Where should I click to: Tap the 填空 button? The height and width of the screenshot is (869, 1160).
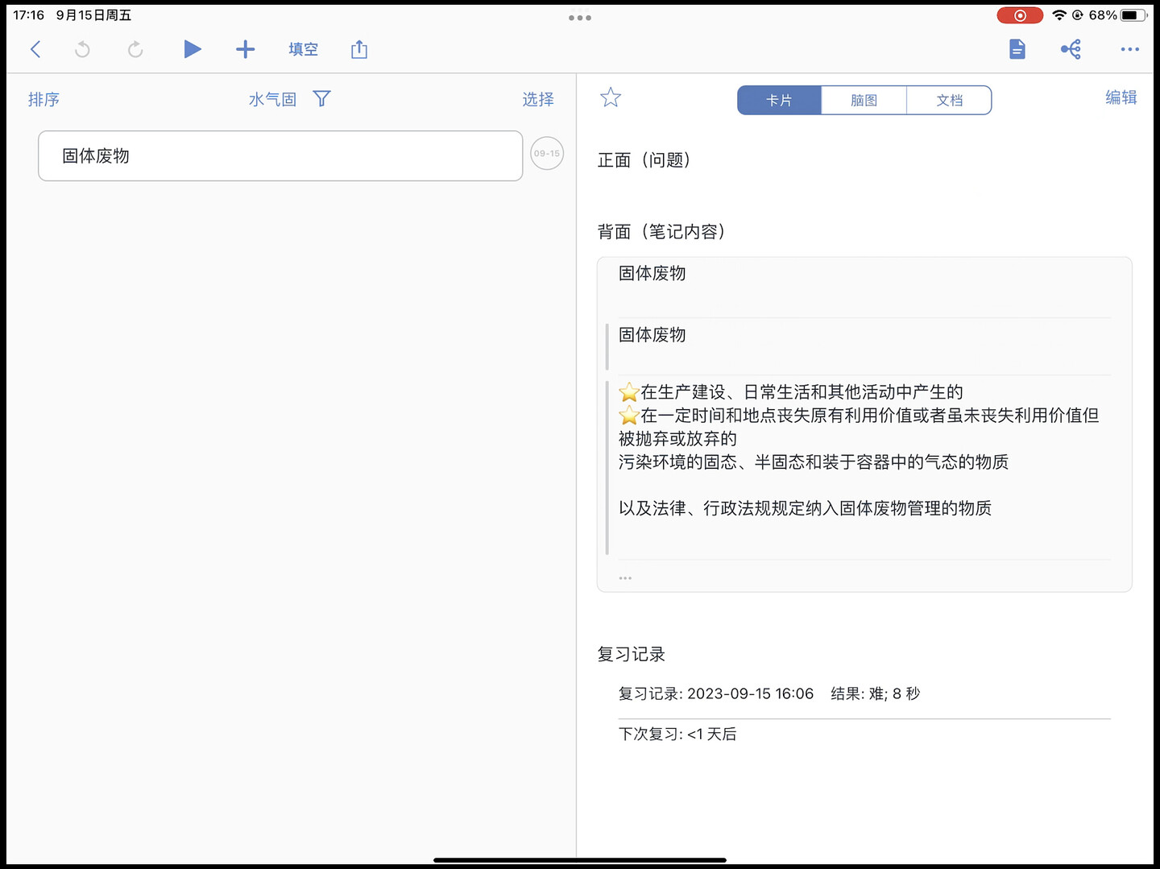coord(303,49)
